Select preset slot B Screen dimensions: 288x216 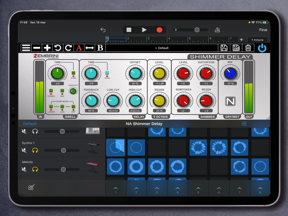[100, 48]
